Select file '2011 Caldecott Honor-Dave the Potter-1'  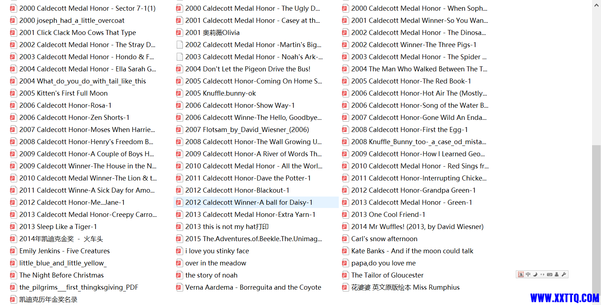point(248,178)
